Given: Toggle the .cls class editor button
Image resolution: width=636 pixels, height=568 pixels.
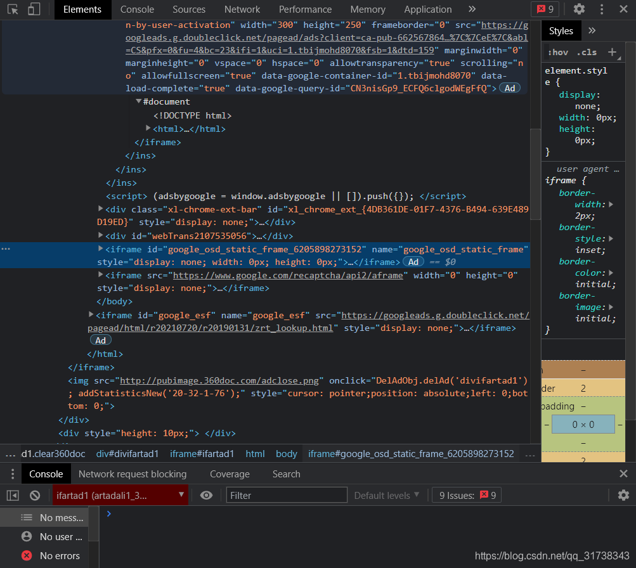Looking at the screenshot, I should pos(587,53).
